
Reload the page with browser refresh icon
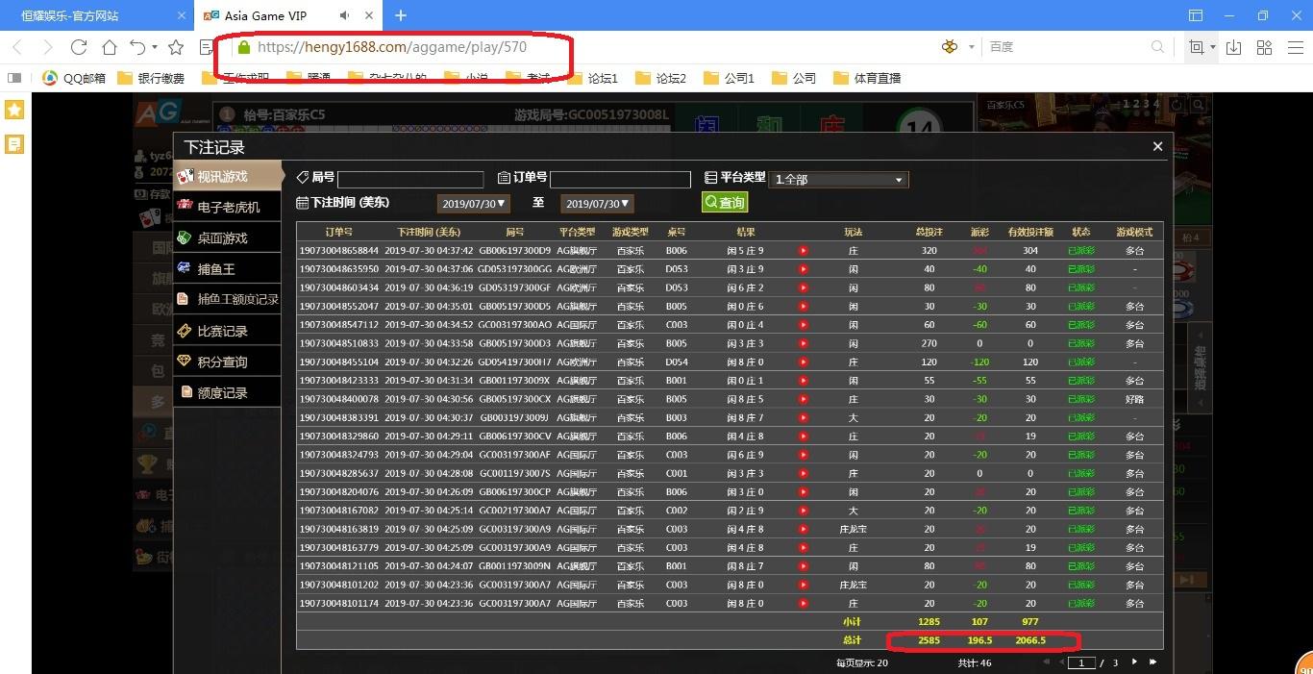(79, 47)
